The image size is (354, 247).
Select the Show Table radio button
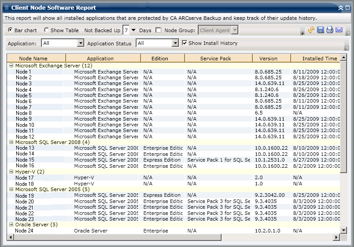pyautogui.click(x=47, y=30)
